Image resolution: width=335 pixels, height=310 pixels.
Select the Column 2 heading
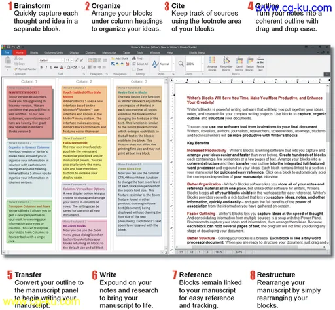pyautogui.click(x=84, y=81)
